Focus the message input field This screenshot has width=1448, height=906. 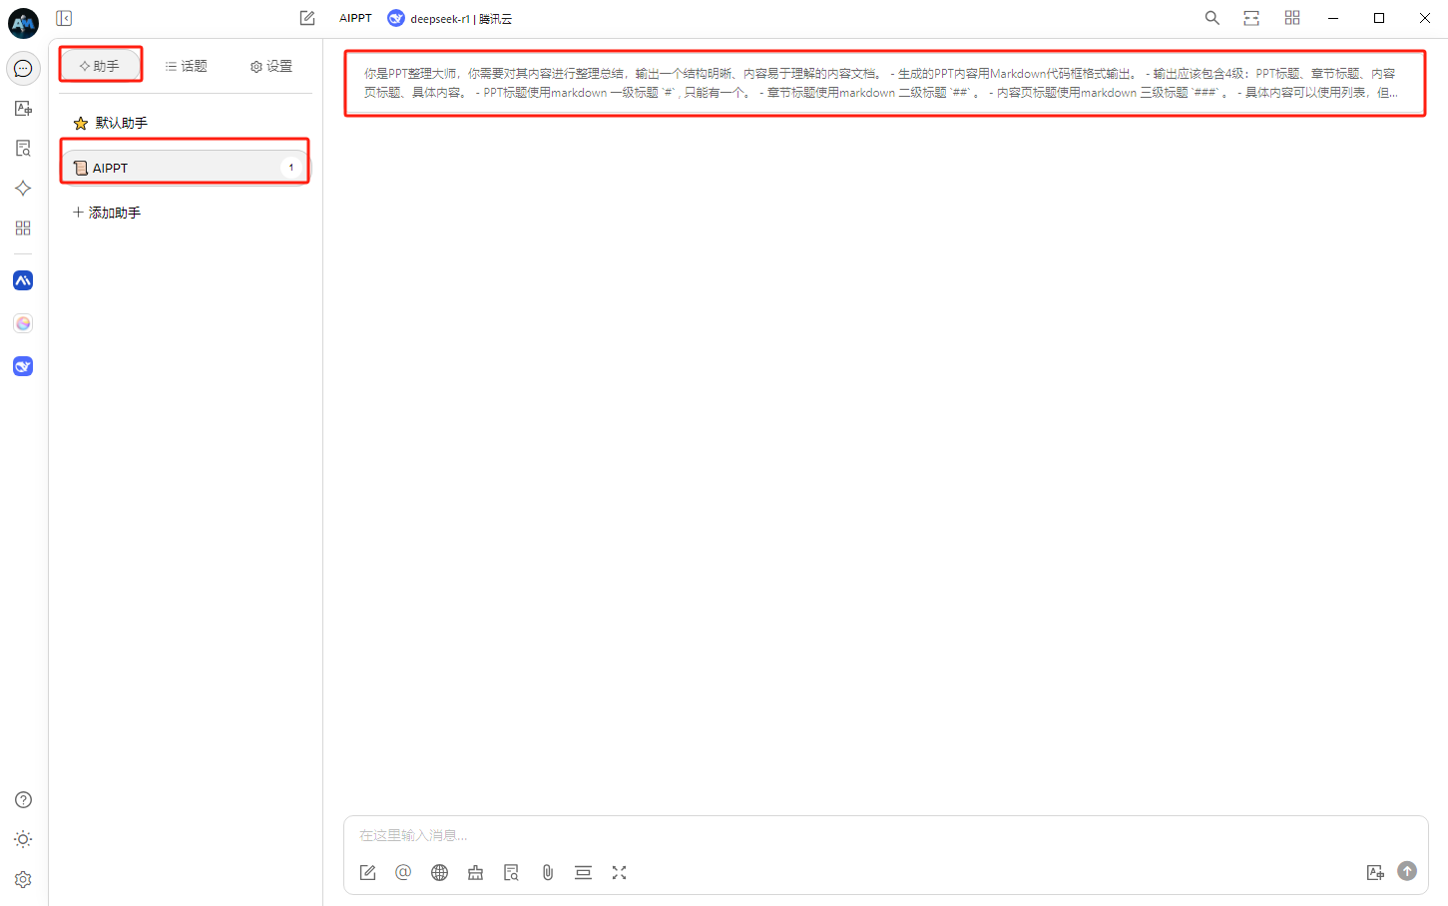(884, 835)
